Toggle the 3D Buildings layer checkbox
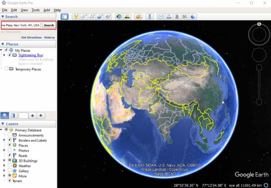The width and height of the screenshot is (271, 188). (x=10, y=160)
